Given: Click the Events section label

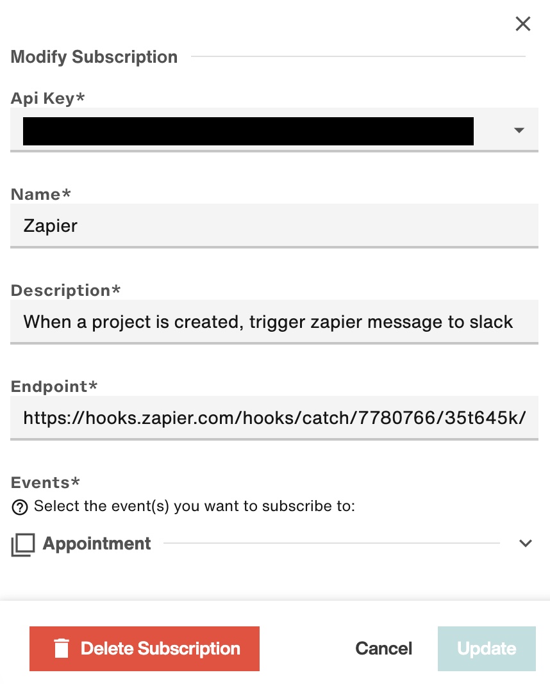Looking at the screenshot, I should point(45,482).
